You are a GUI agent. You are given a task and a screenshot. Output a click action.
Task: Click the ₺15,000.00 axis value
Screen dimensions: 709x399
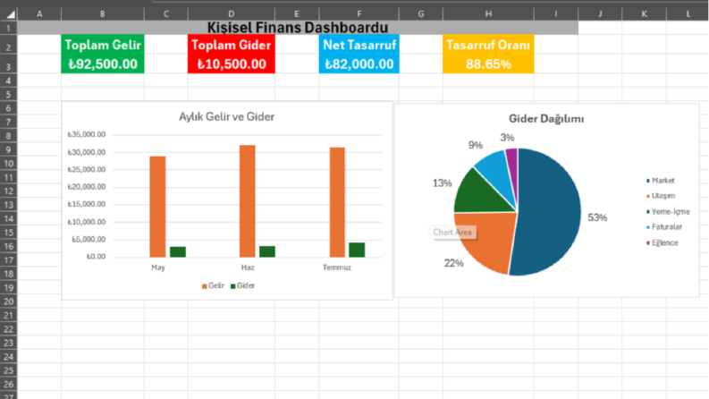pyautogui.click(x=87, y=204)
